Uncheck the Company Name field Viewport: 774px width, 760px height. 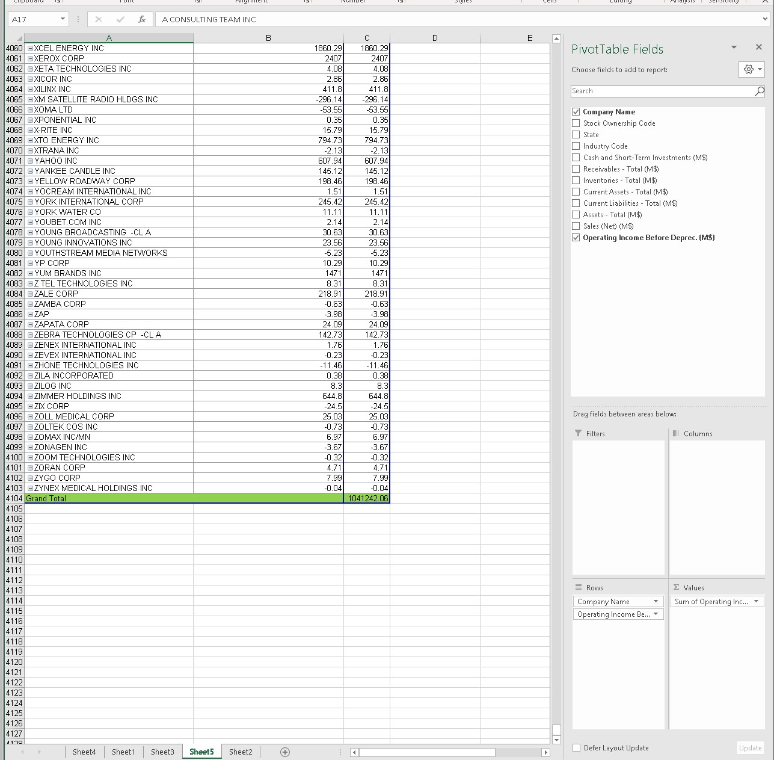[576, 111]
